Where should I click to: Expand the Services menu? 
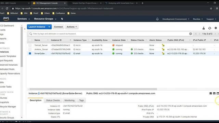tap(24, 19)
